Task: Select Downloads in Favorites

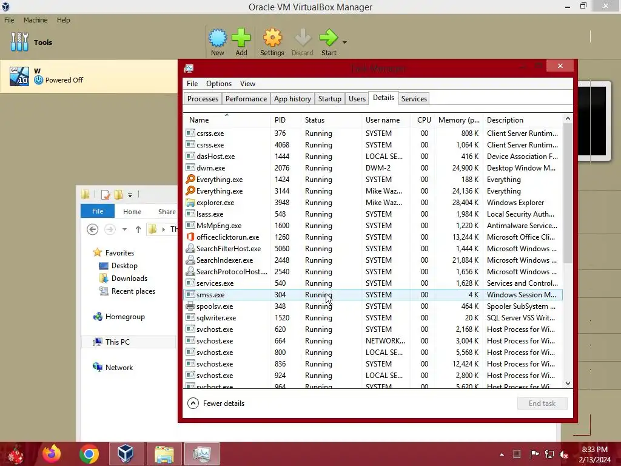Action: tap(123, 278)
